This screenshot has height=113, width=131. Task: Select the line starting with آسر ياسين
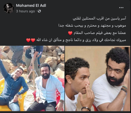(x=100, y=19)
